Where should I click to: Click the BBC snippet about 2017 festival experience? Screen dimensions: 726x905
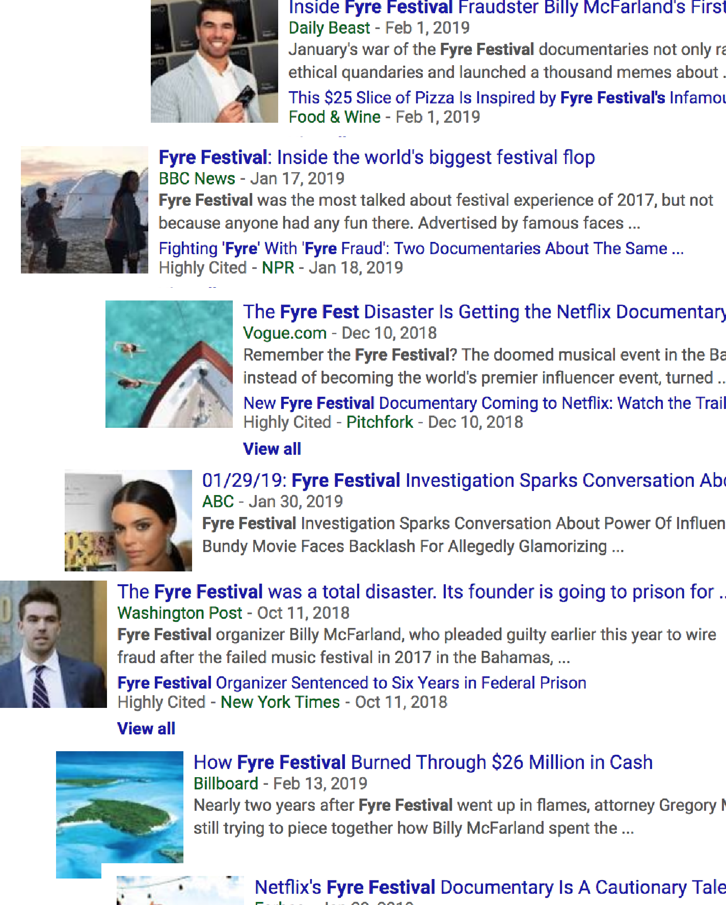click(x=436, y=211)
